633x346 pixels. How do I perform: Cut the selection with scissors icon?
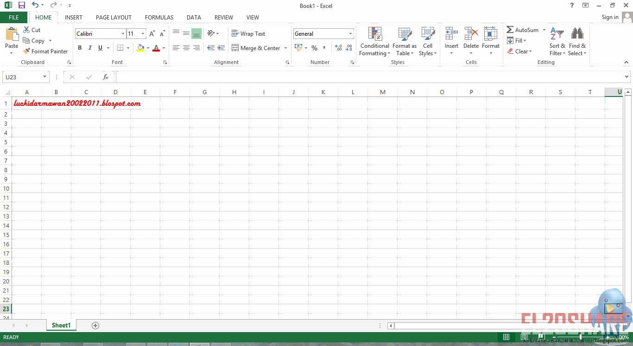click(26, 30)
